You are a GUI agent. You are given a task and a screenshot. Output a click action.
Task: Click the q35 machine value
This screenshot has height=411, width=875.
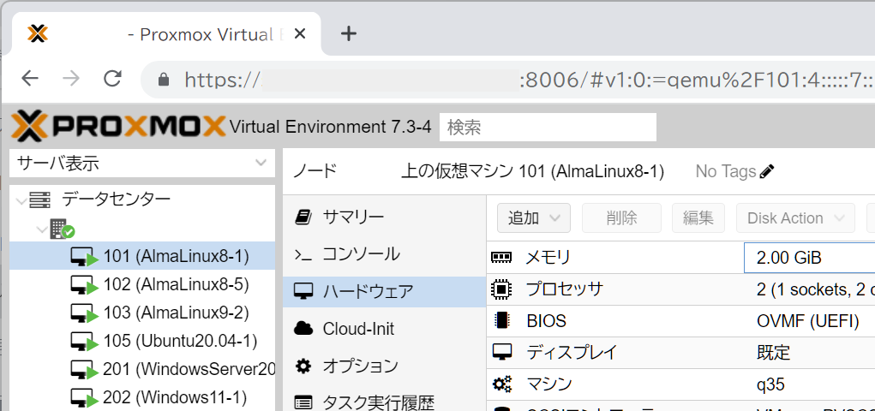[x=770, y=384]
